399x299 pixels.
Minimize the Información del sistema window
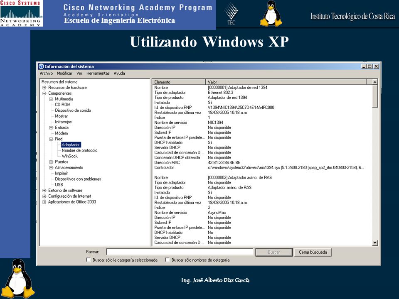click(364, 66)
